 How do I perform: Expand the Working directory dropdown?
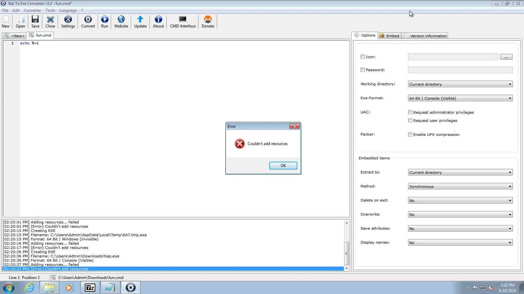460,84
